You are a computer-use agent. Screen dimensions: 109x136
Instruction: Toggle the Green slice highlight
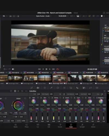tap(63, 98)
